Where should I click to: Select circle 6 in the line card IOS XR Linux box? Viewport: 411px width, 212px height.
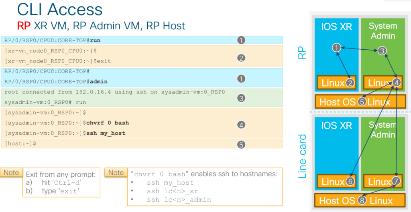[350, 182]
